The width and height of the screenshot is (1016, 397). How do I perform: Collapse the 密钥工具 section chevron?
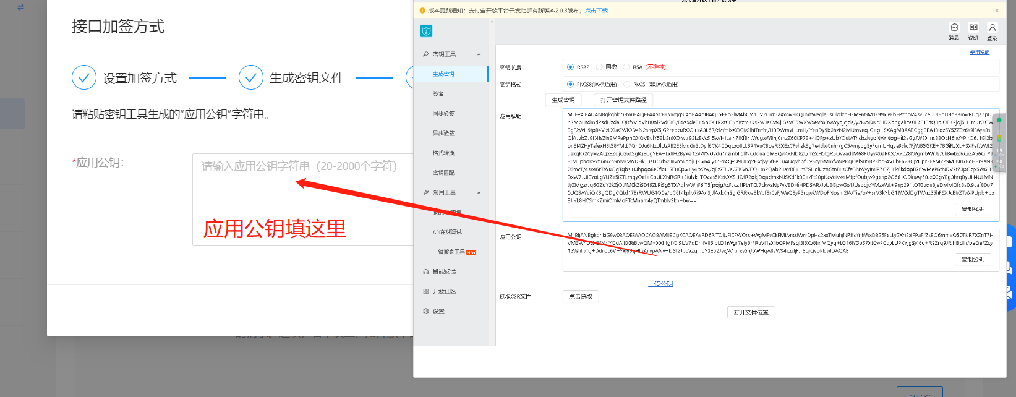point(479,54)
